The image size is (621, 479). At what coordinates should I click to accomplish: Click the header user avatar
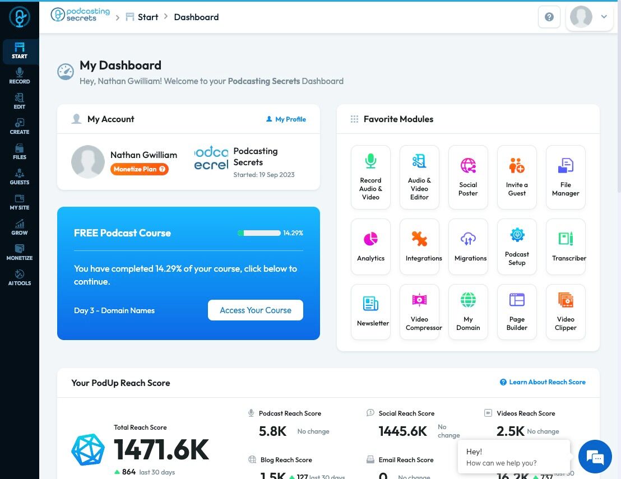coord(581,17)
